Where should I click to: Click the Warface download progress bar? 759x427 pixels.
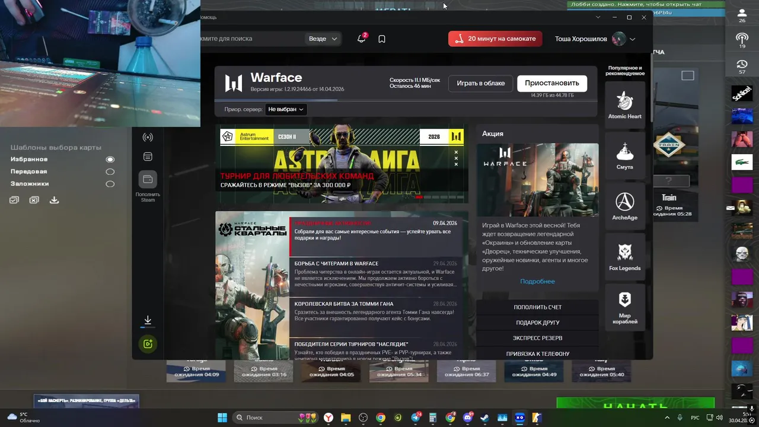pos(406,100)
